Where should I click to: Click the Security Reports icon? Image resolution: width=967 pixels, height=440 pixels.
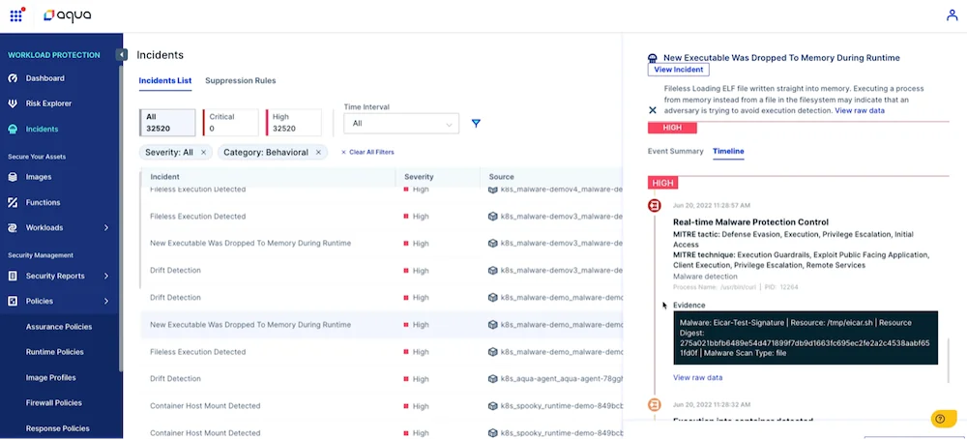[x=13, y=276]
